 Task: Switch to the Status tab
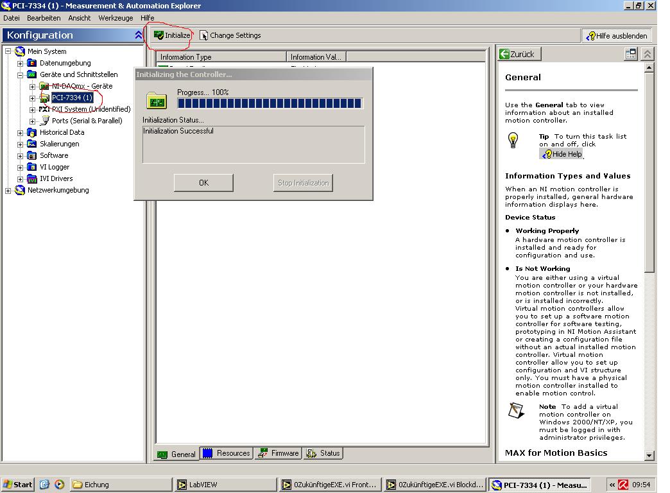click(x=323, y=453)
